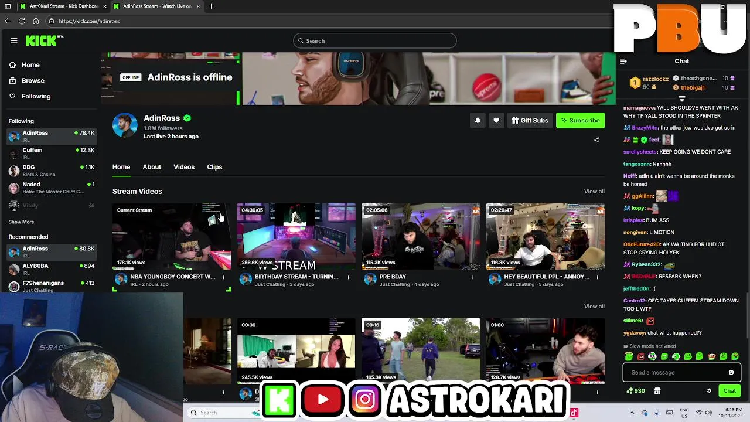Click the green Chat send button
Viewport: 750px width, 422px height.
coord(729,391)
